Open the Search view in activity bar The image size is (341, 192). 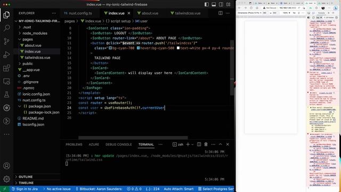coord(6,28)
